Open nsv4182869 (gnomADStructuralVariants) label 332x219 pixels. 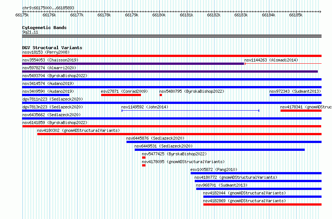(x=244, y=201)
